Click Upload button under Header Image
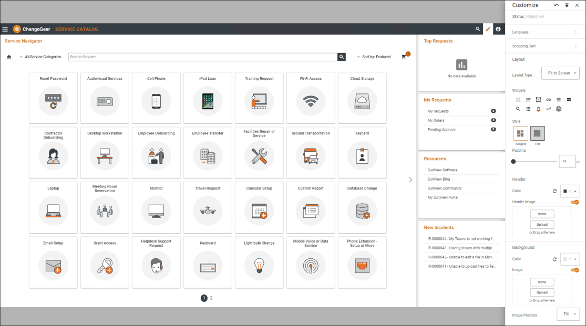The width and height of the screenshot is (586, 326). [x=542, y=225]
